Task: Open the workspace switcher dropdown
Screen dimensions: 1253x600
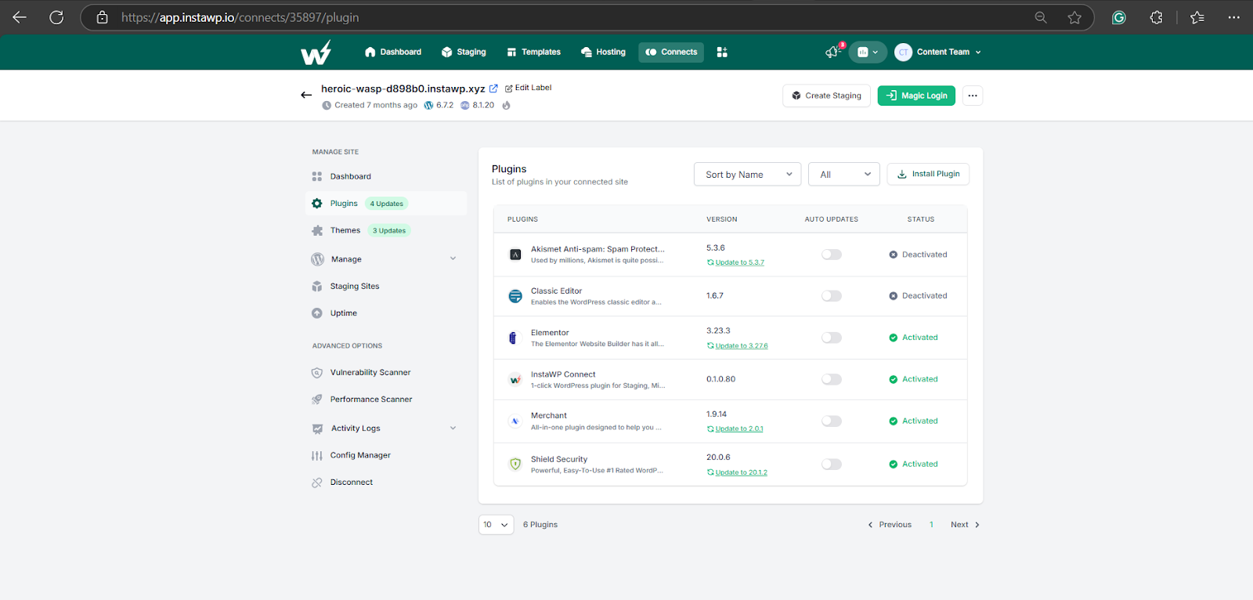Action: click(868, 52)
